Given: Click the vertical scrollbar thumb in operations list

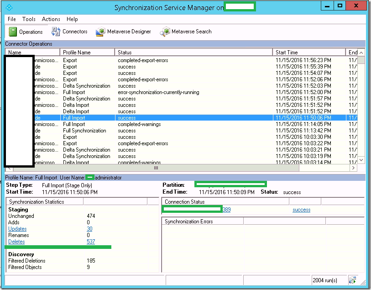Looking at the screenshot, I should [361, 60].
